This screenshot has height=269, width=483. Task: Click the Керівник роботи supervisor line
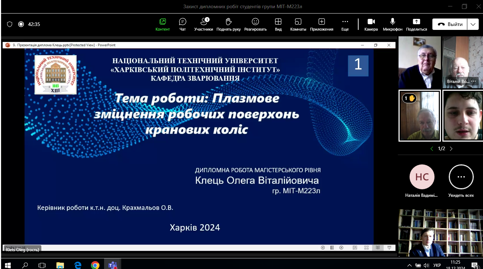point(105,207)
